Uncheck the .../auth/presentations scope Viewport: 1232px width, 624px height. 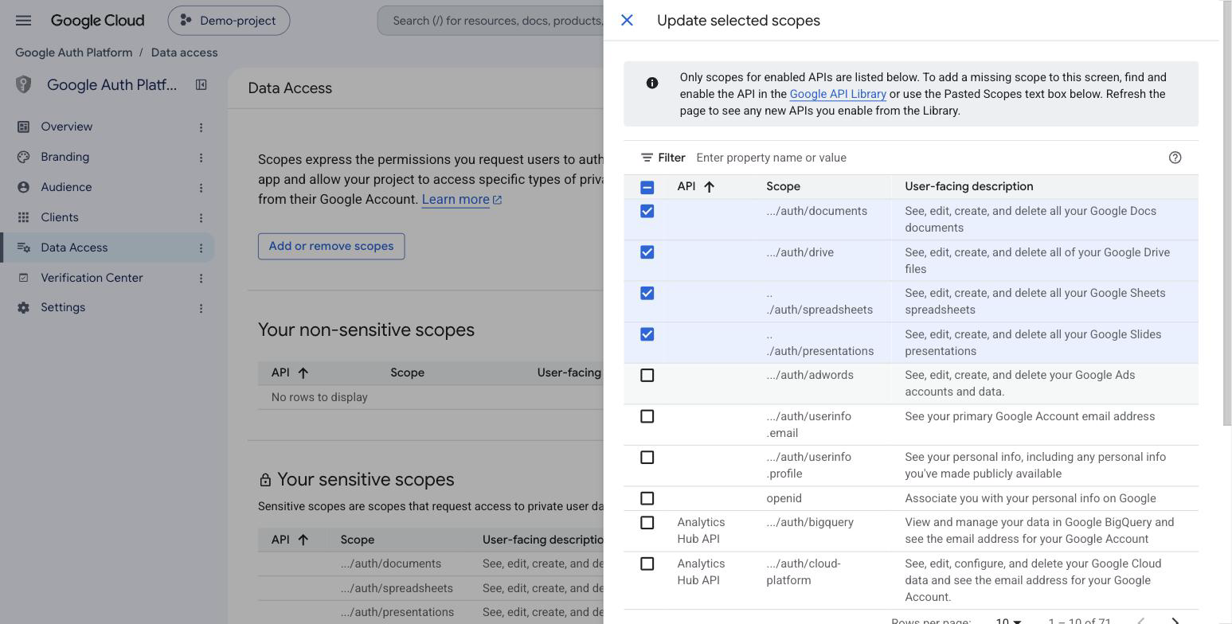(x=647, y=334)
